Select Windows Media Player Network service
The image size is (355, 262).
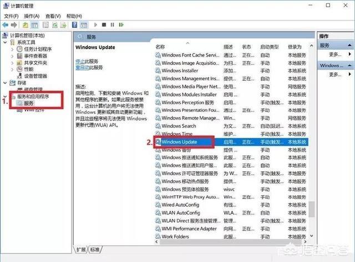tap(231, 86)
